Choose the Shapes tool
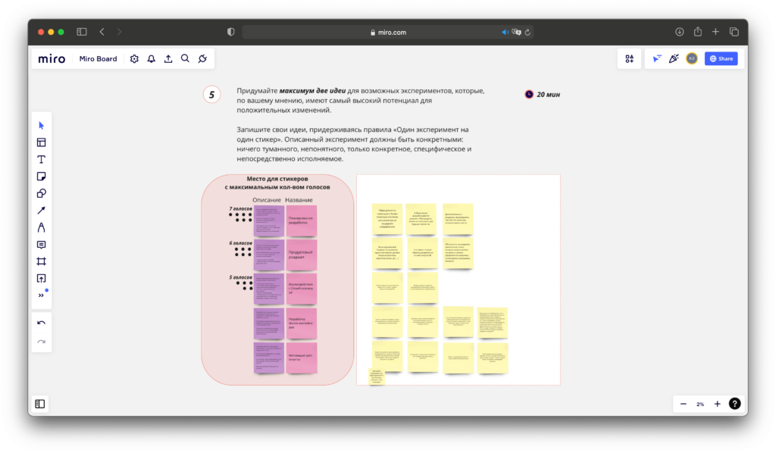This screenshot has height=453, width=776. click(x=42, y=193)
